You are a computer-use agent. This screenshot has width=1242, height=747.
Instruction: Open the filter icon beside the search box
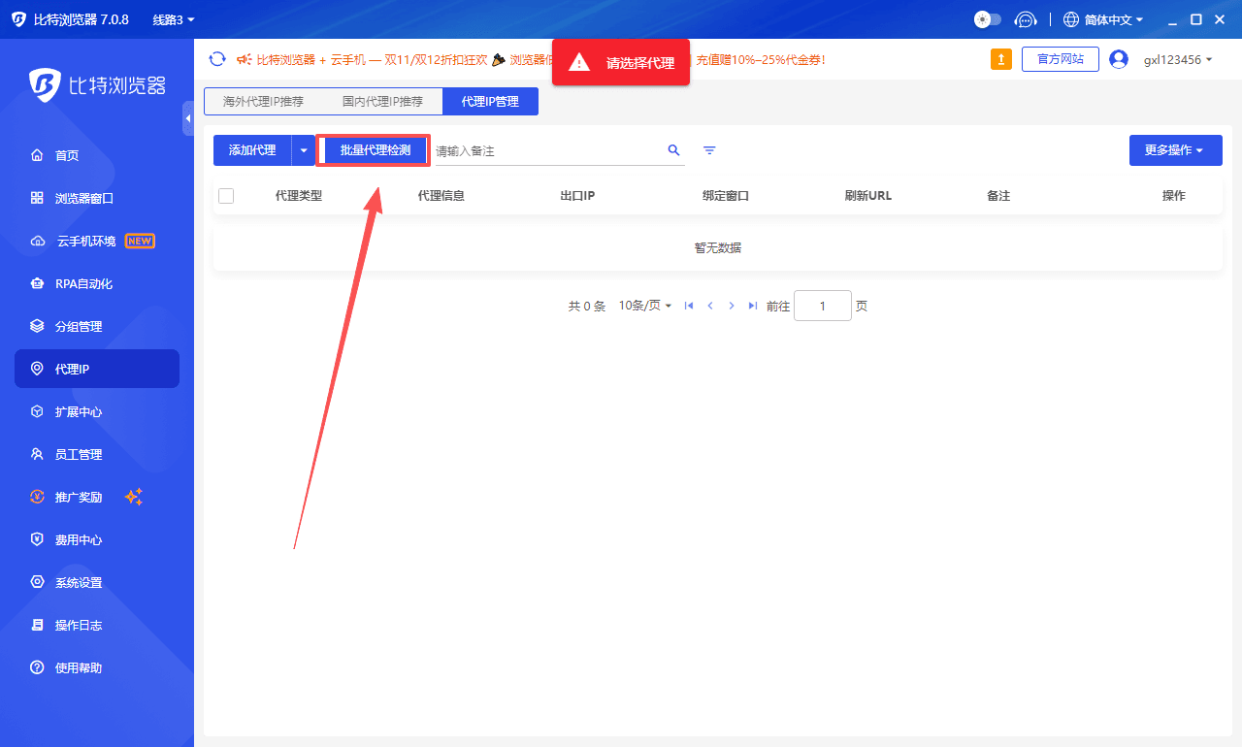coord(709,149)
